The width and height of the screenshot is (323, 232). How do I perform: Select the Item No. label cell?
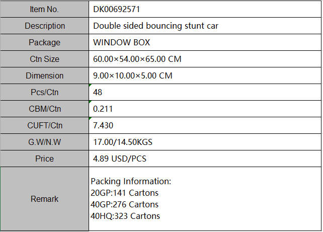tap(44, 9)
